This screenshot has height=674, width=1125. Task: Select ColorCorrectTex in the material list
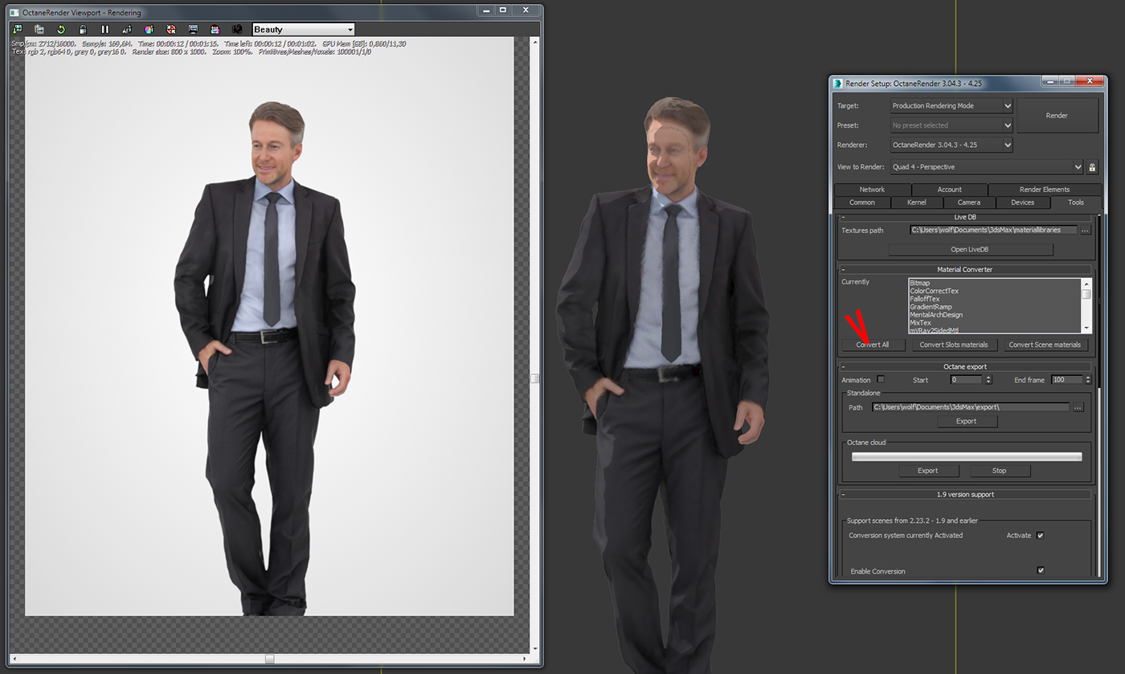coord(934,291)
